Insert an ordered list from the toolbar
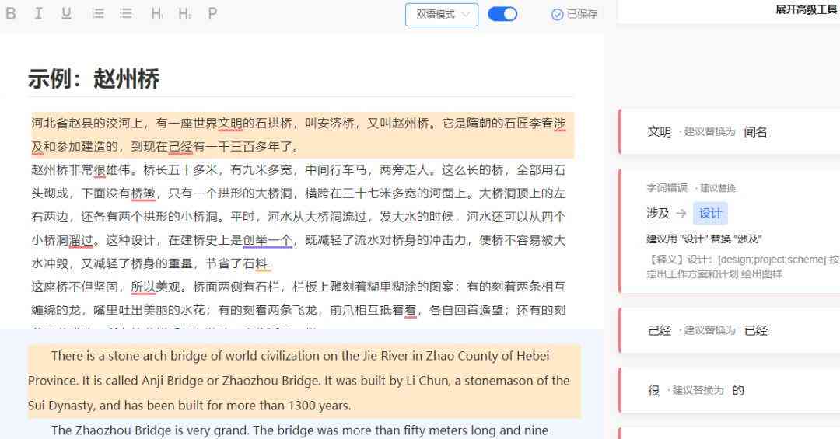 [98, 13]
